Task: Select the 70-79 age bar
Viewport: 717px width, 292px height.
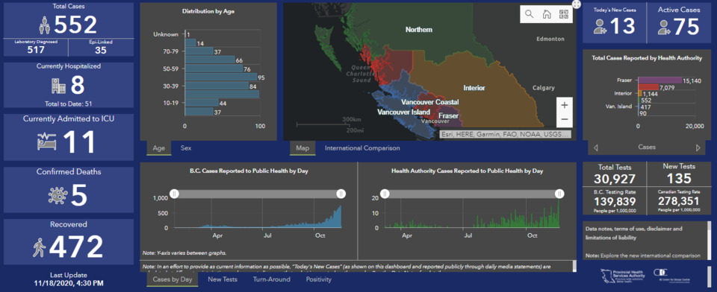Action: 199,51
